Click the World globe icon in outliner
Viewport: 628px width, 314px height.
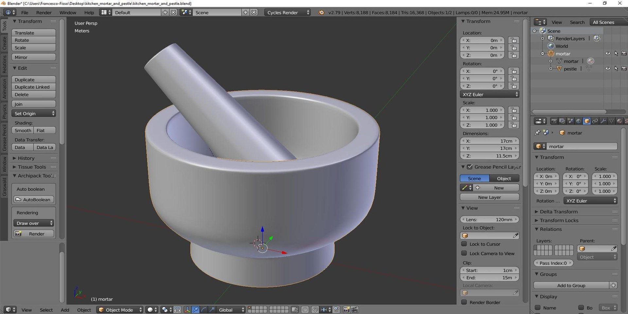point(551,46)
